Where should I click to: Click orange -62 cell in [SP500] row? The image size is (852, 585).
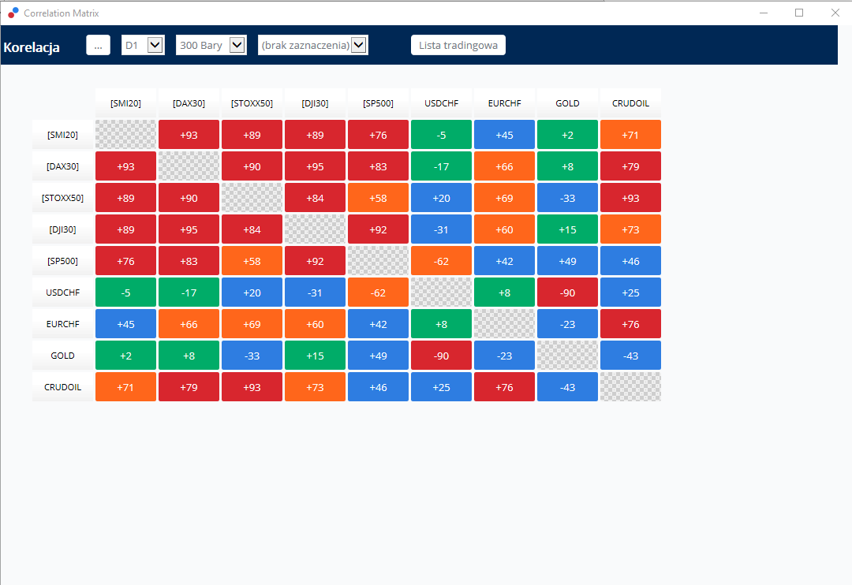(x=441, y=261)
